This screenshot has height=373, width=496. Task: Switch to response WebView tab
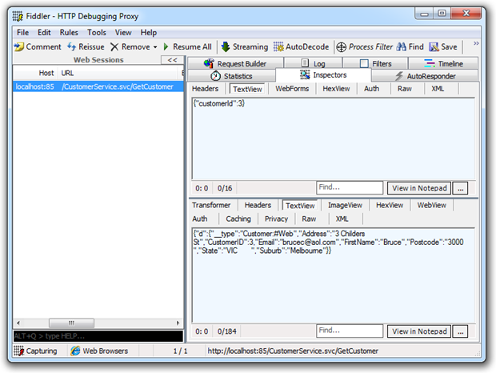[431, 205]
